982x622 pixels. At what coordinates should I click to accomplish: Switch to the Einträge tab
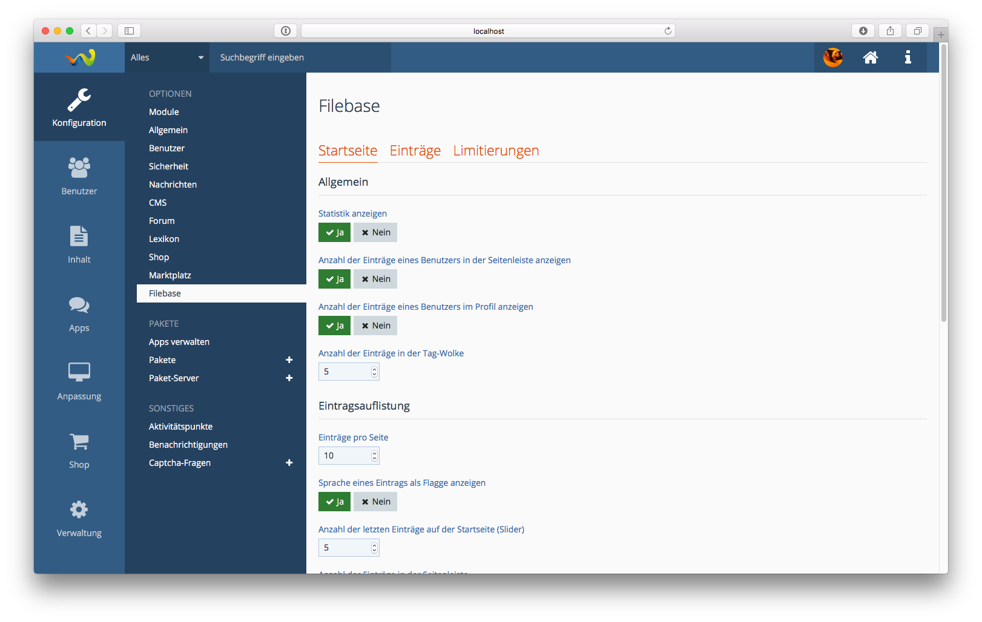point(415,151)
